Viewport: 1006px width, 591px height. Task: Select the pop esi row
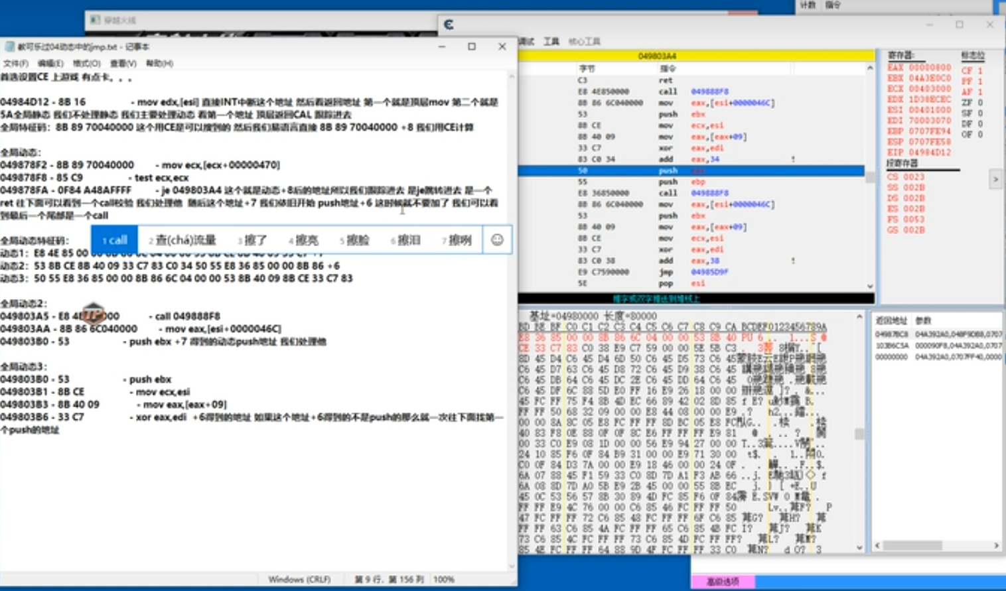click(691, 283)
